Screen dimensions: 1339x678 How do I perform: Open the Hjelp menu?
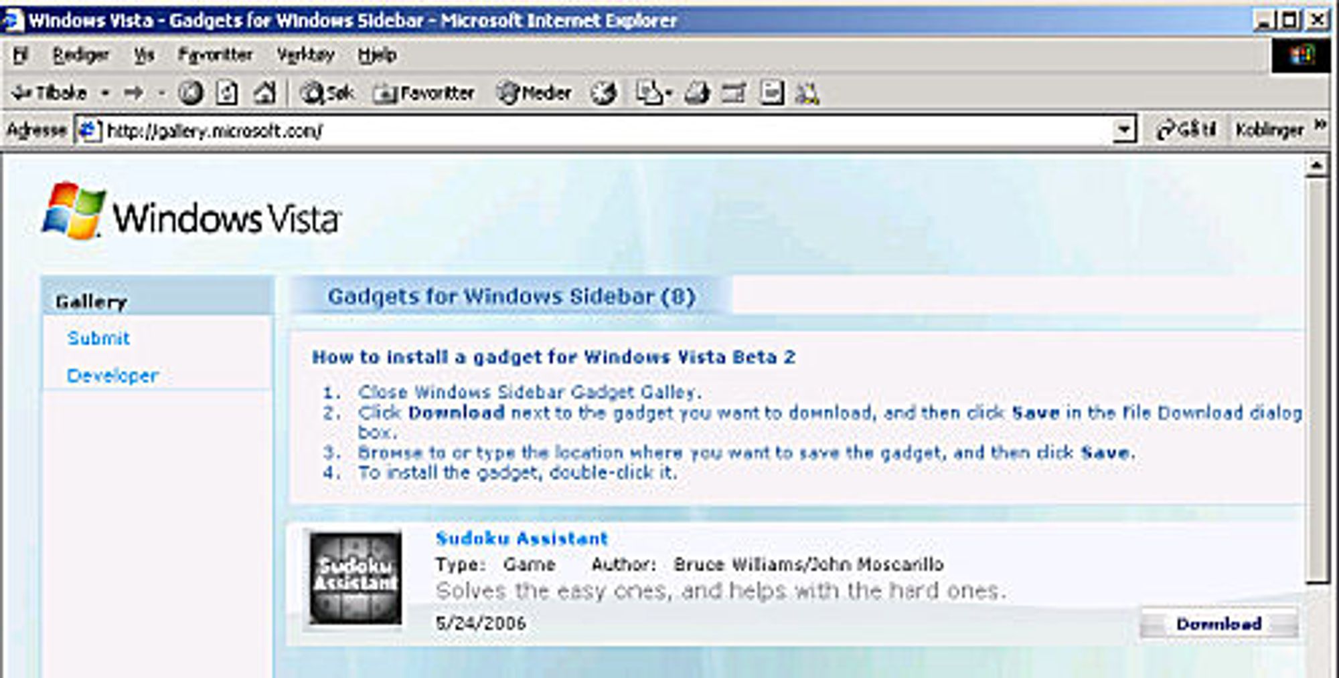[x=377, y=55]
